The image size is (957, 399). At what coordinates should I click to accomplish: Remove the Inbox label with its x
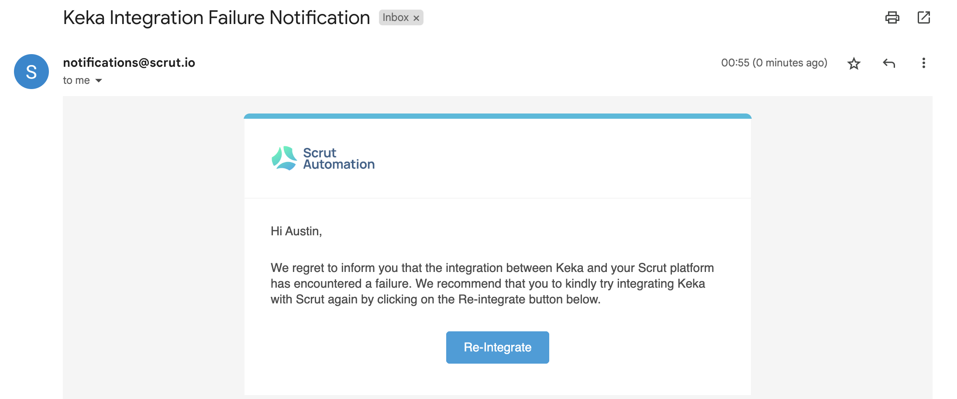[x=416, y=18]
